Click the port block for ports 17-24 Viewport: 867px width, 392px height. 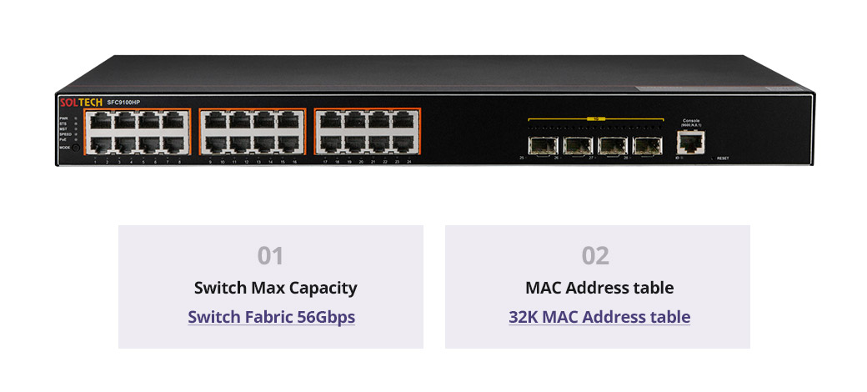[367, 132]
